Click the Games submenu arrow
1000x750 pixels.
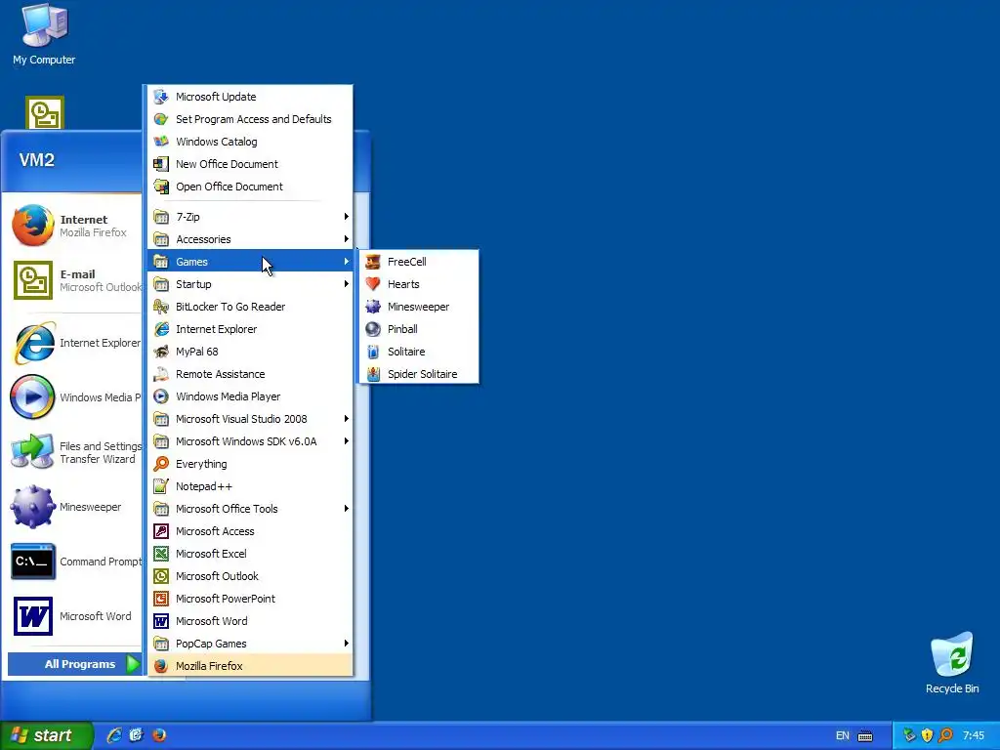tap(347, 261)
